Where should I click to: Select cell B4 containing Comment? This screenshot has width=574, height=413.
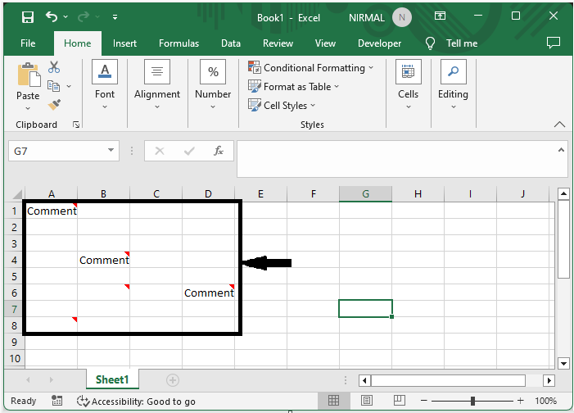[104, 260]
